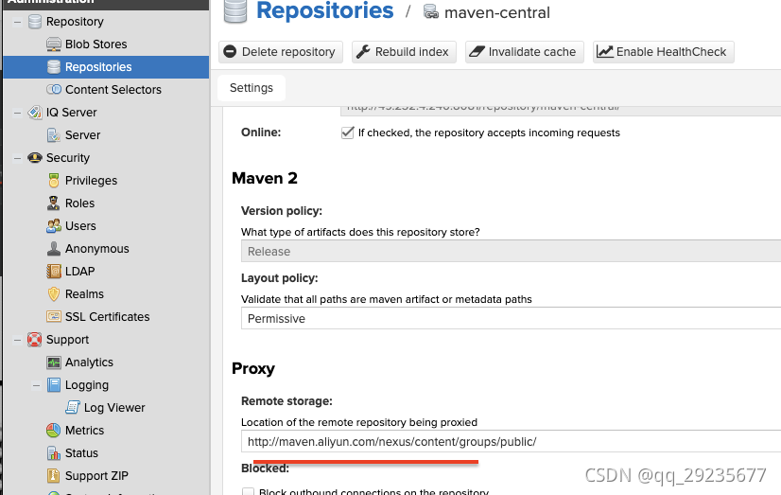Image resolution: width=781 pixels, height=495 pixels.
Task: Open LDAP under Security
Action: [80, 272]
